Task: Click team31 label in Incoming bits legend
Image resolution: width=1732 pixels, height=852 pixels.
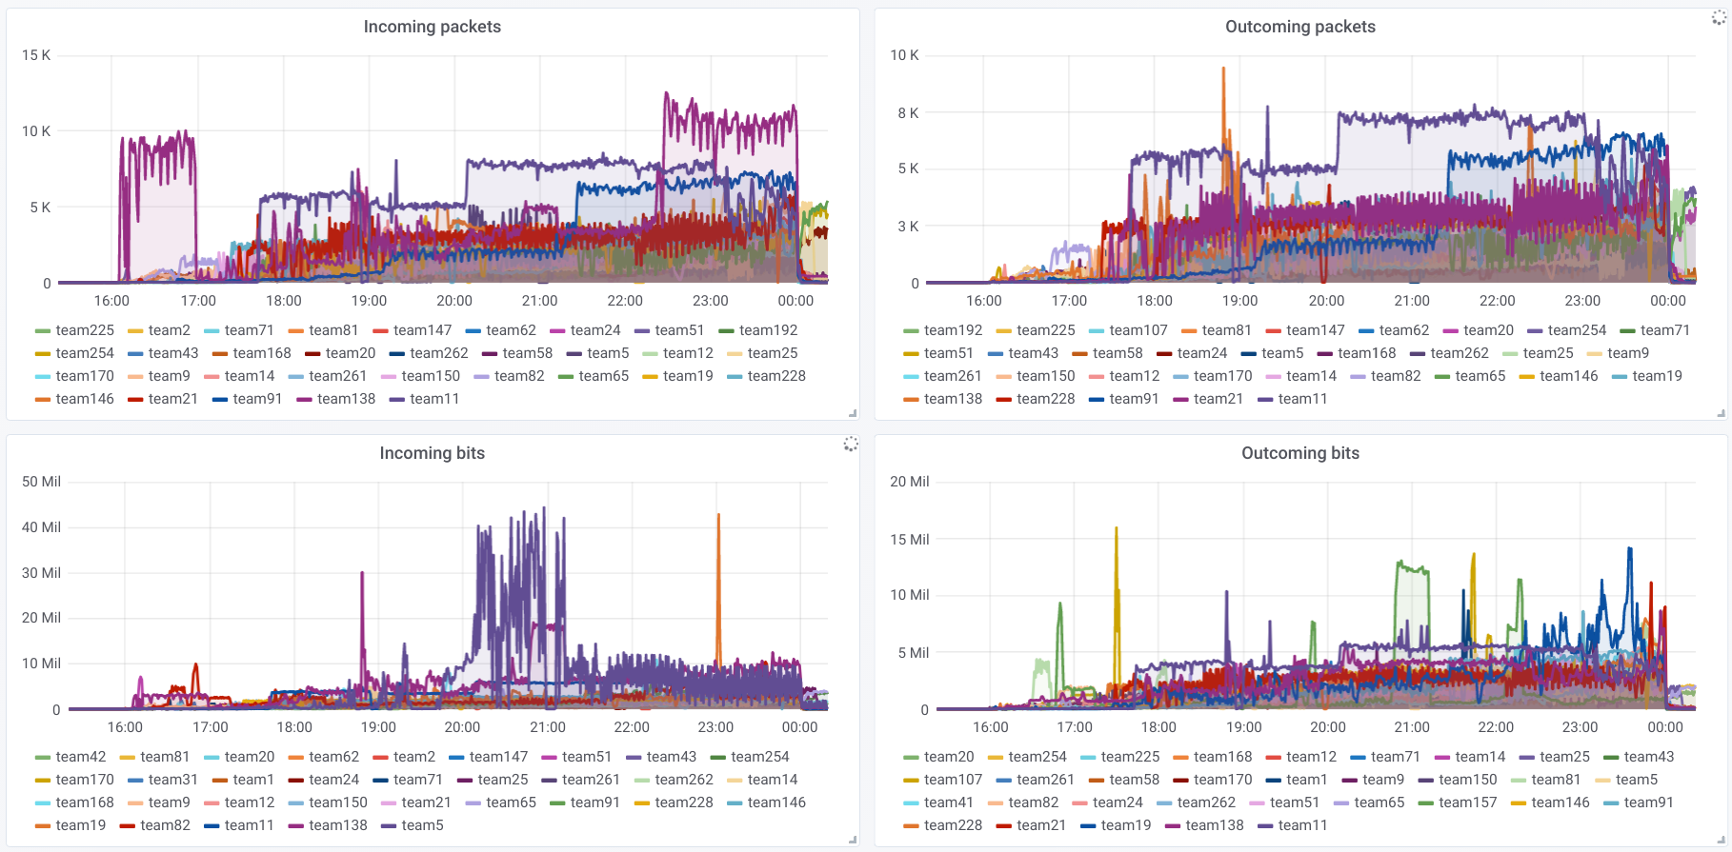Action: pos(172,780)
